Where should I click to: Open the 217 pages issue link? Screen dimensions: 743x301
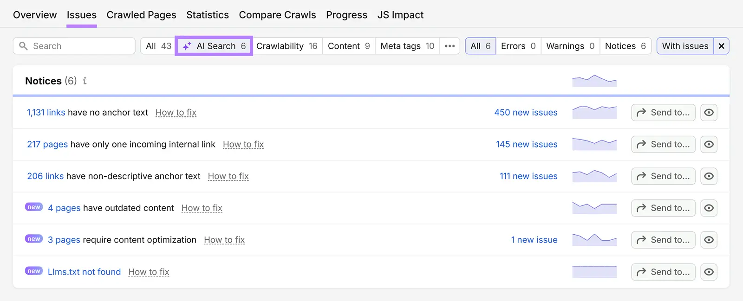click(x=47, y=144)
